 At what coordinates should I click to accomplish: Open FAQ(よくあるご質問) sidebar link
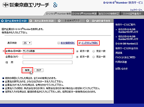[125, 57]
